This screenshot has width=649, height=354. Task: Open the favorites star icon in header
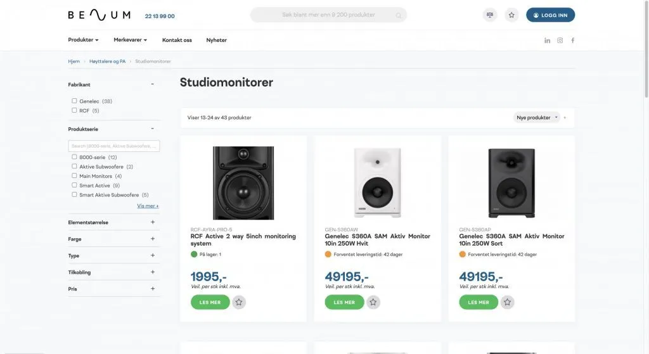point(511,15)
